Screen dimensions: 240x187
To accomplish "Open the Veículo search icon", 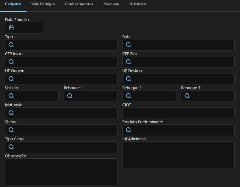I will [11, 96].
